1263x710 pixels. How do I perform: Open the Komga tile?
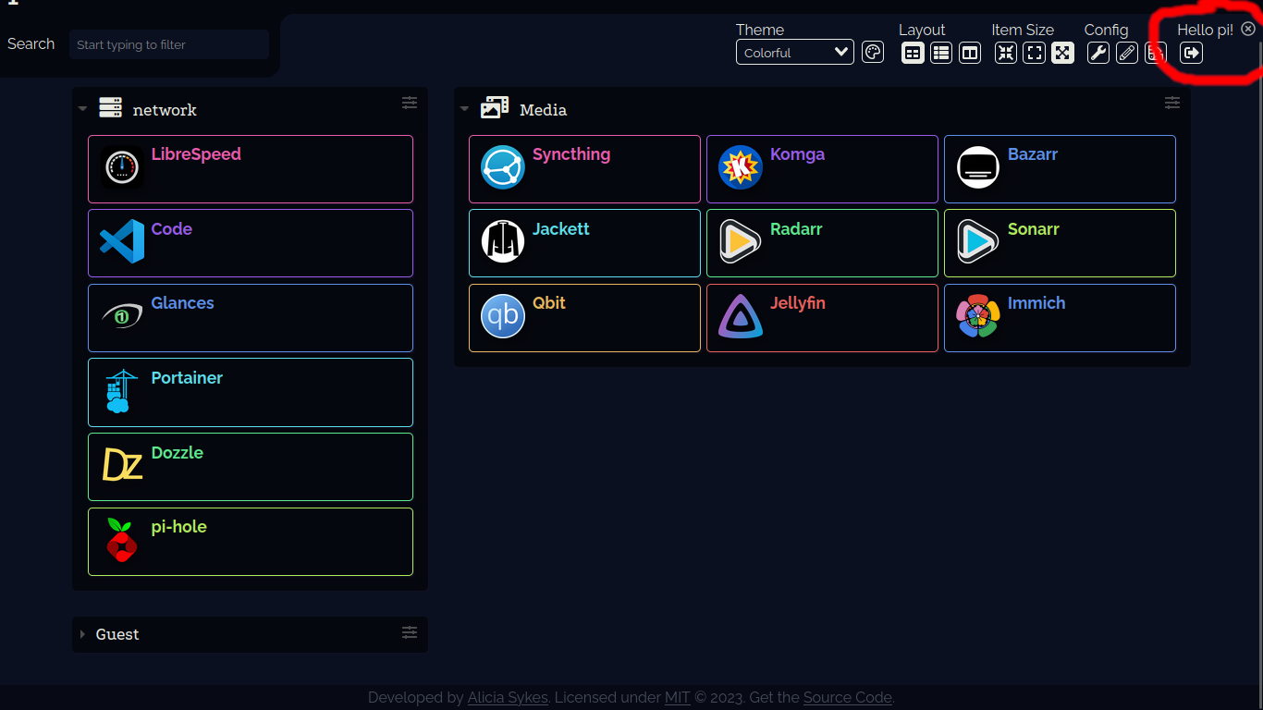point(822,169)
